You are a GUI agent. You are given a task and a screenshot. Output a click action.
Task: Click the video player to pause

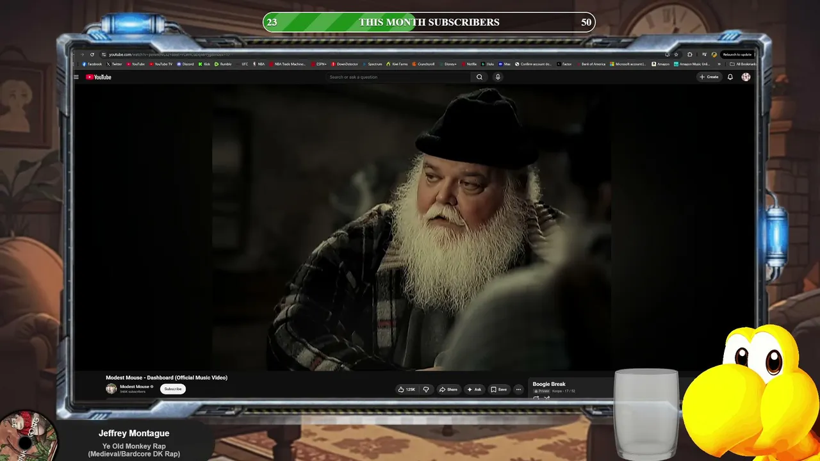coord(410,227)
